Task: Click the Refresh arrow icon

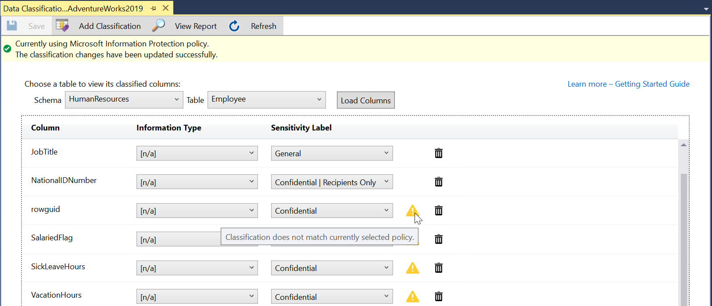Action: pyautogui.click(x=234, y=26)
